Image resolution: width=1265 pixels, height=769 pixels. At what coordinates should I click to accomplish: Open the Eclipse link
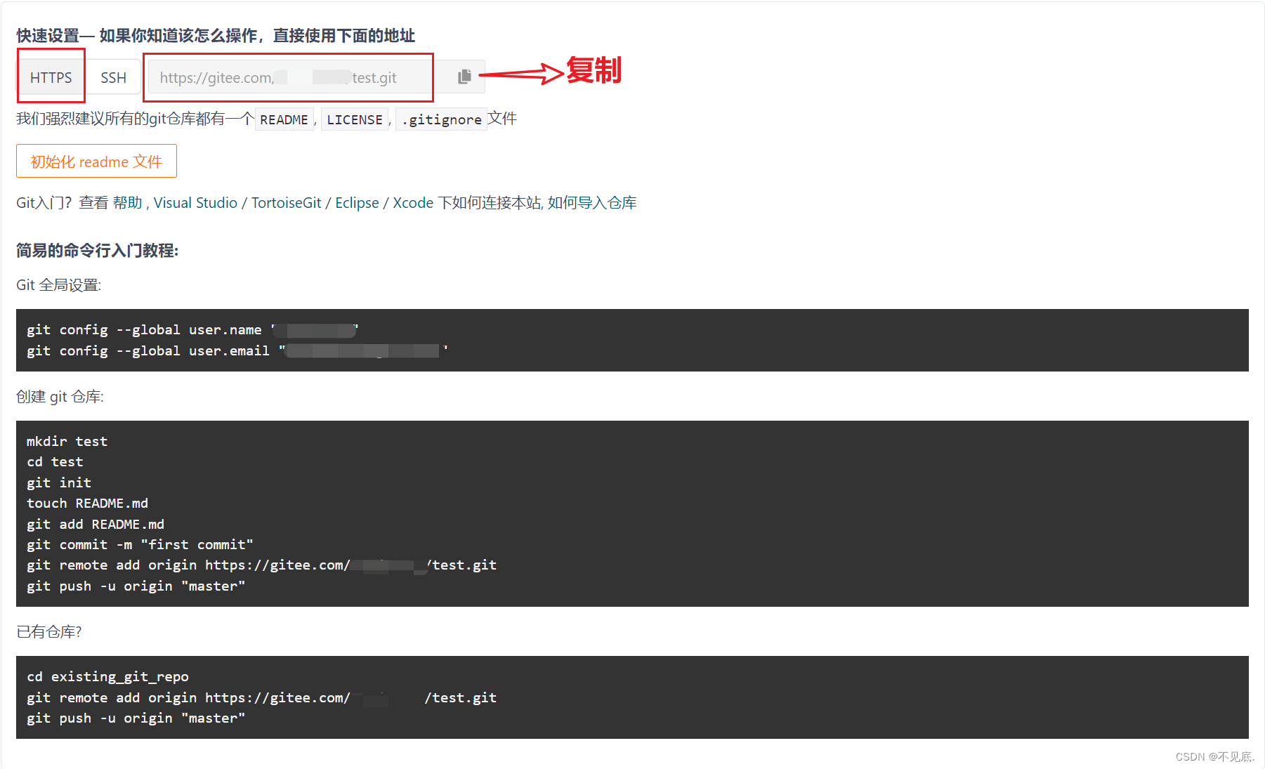click(357, 203)
